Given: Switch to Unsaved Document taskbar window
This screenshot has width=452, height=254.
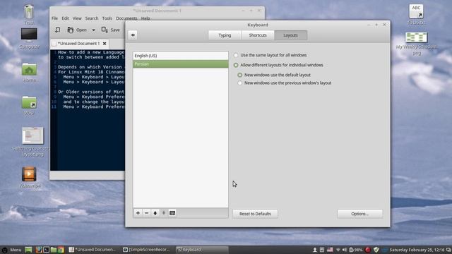Looking at the screenshot, I should click(93, 250).
